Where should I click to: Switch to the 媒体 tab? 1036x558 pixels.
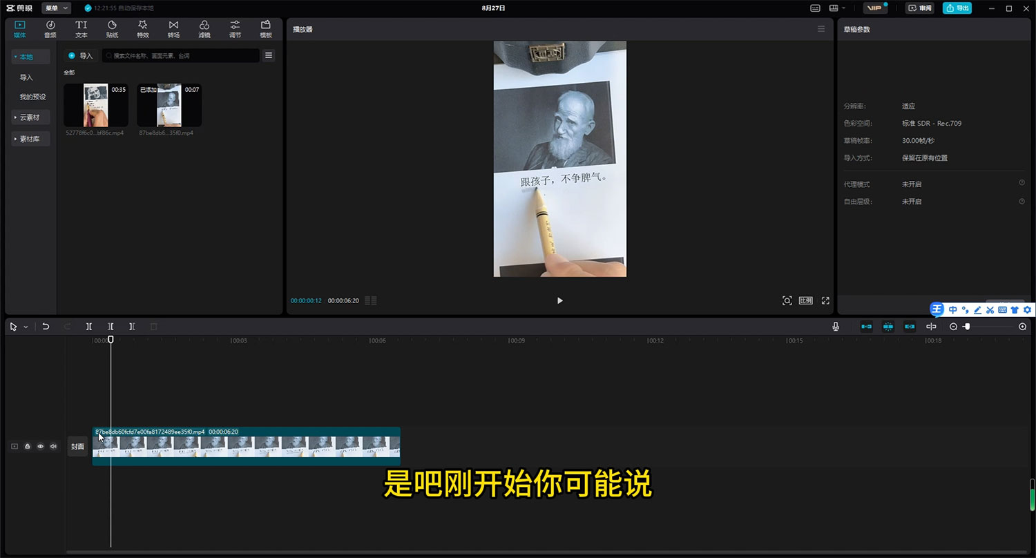[x=19, y=28]
